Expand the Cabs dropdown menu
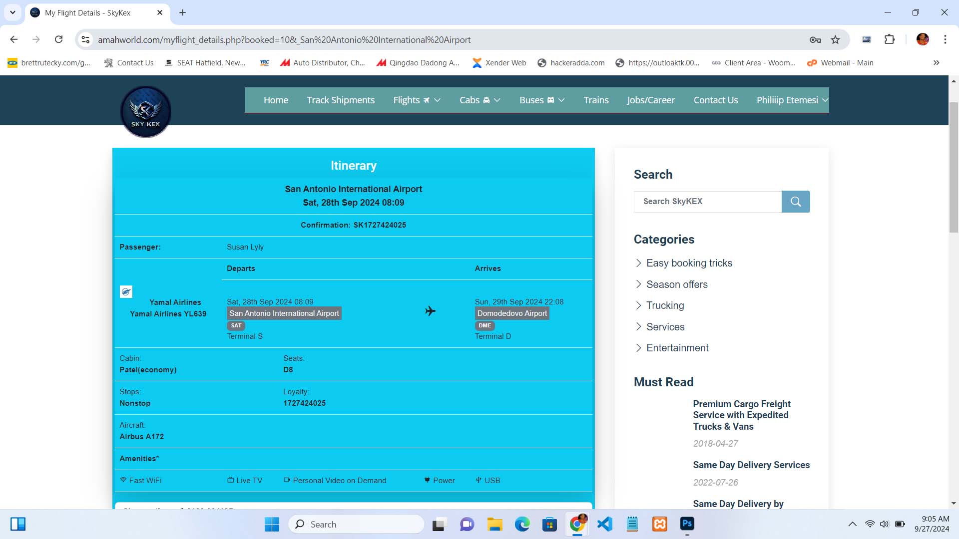 (x=479, y=100)
